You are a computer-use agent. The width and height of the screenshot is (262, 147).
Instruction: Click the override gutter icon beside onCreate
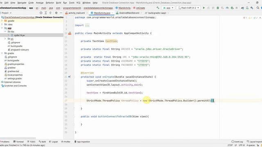[x=70, y=77]
